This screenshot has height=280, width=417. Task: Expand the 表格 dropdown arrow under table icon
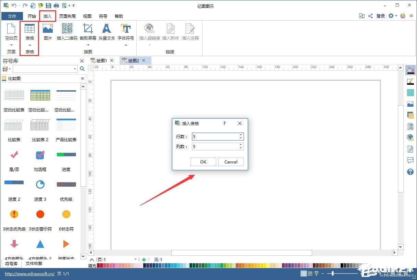point(30,45)
